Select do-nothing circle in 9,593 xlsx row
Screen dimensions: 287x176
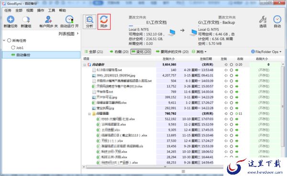coord(232,124)
